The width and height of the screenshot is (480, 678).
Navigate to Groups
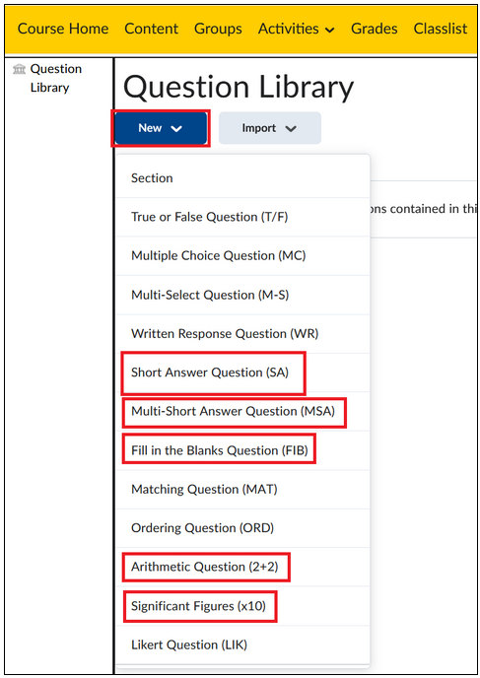(x=218, y=29)
